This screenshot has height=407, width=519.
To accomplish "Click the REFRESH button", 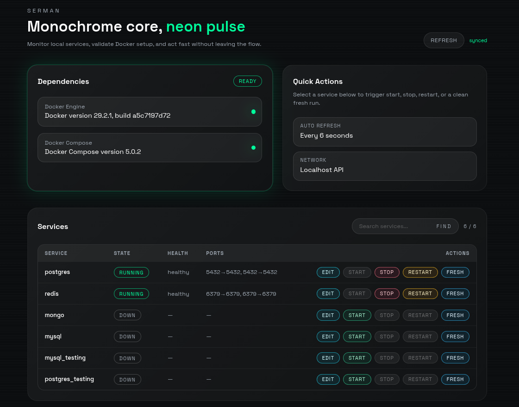I will click(x=444, y=40).
